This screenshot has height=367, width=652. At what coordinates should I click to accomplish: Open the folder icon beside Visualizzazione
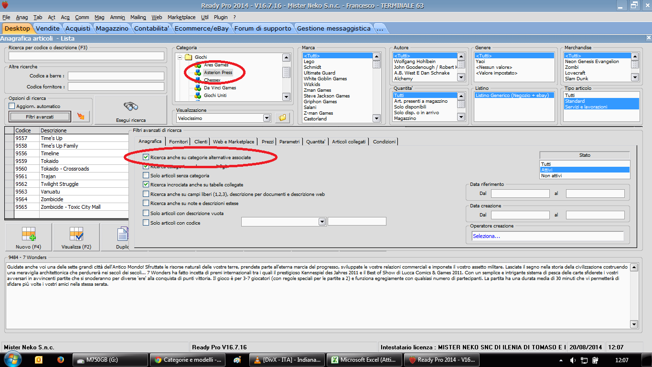pos(282,118)
